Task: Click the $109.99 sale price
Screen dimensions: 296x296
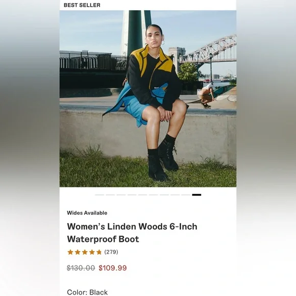Action: 113,268
